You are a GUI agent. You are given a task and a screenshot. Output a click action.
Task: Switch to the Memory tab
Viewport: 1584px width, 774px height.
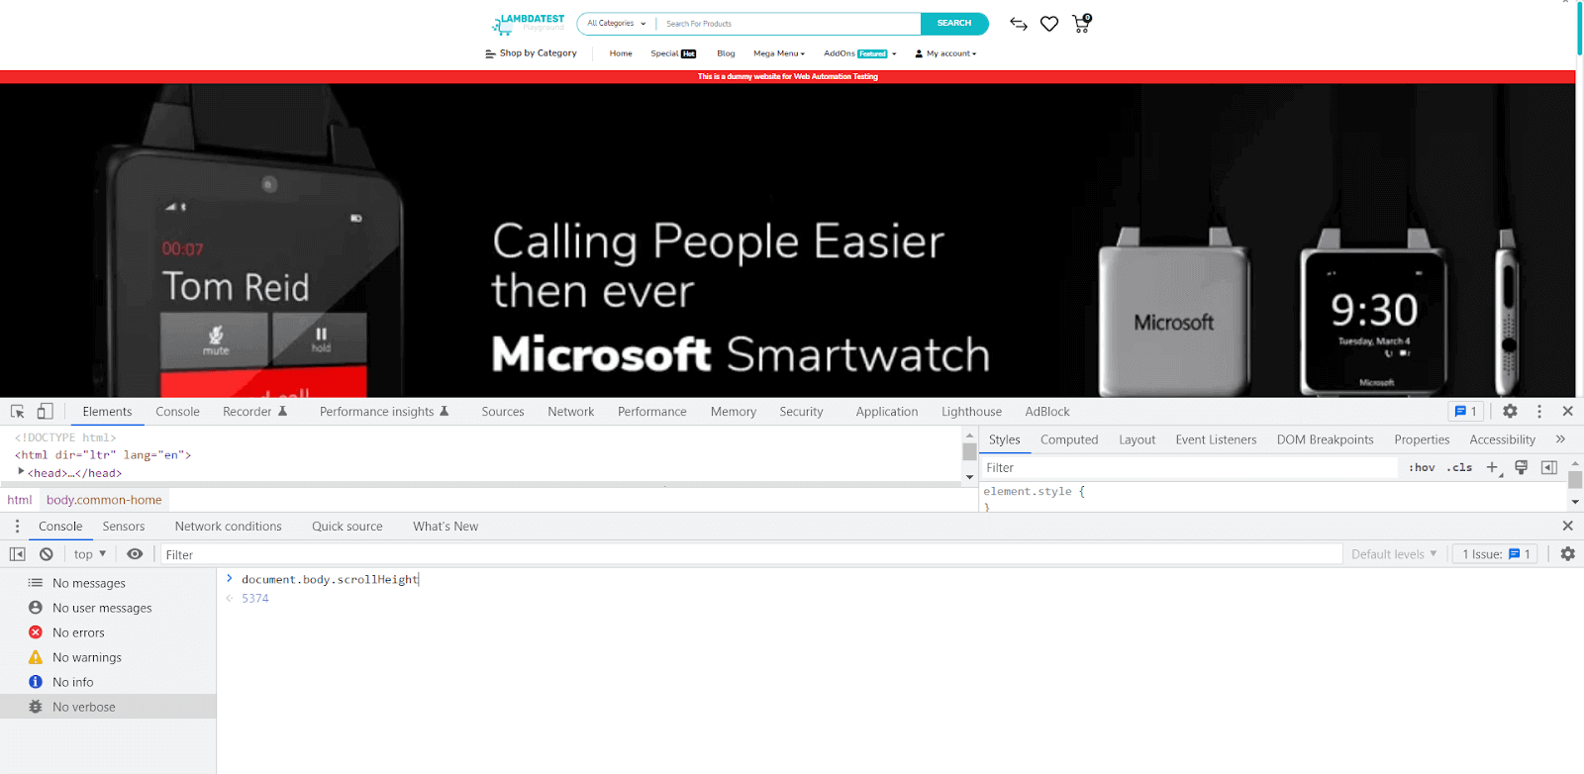734,412
